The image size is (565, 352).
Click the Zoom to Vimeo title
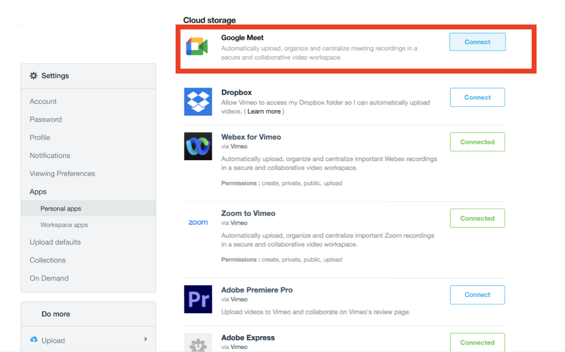pos(248,213)
